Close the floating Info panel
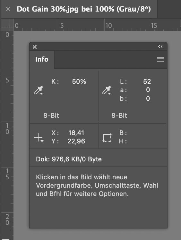181x240 pixels. (x=35, y=47)
